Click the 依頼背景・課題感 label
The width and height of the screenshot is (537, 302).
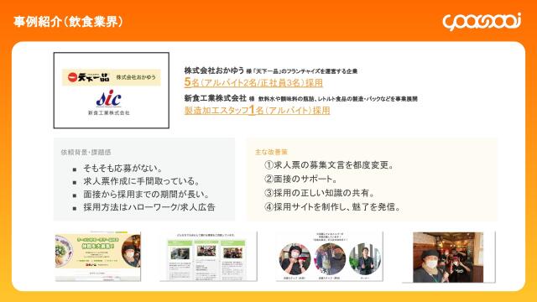86,152
